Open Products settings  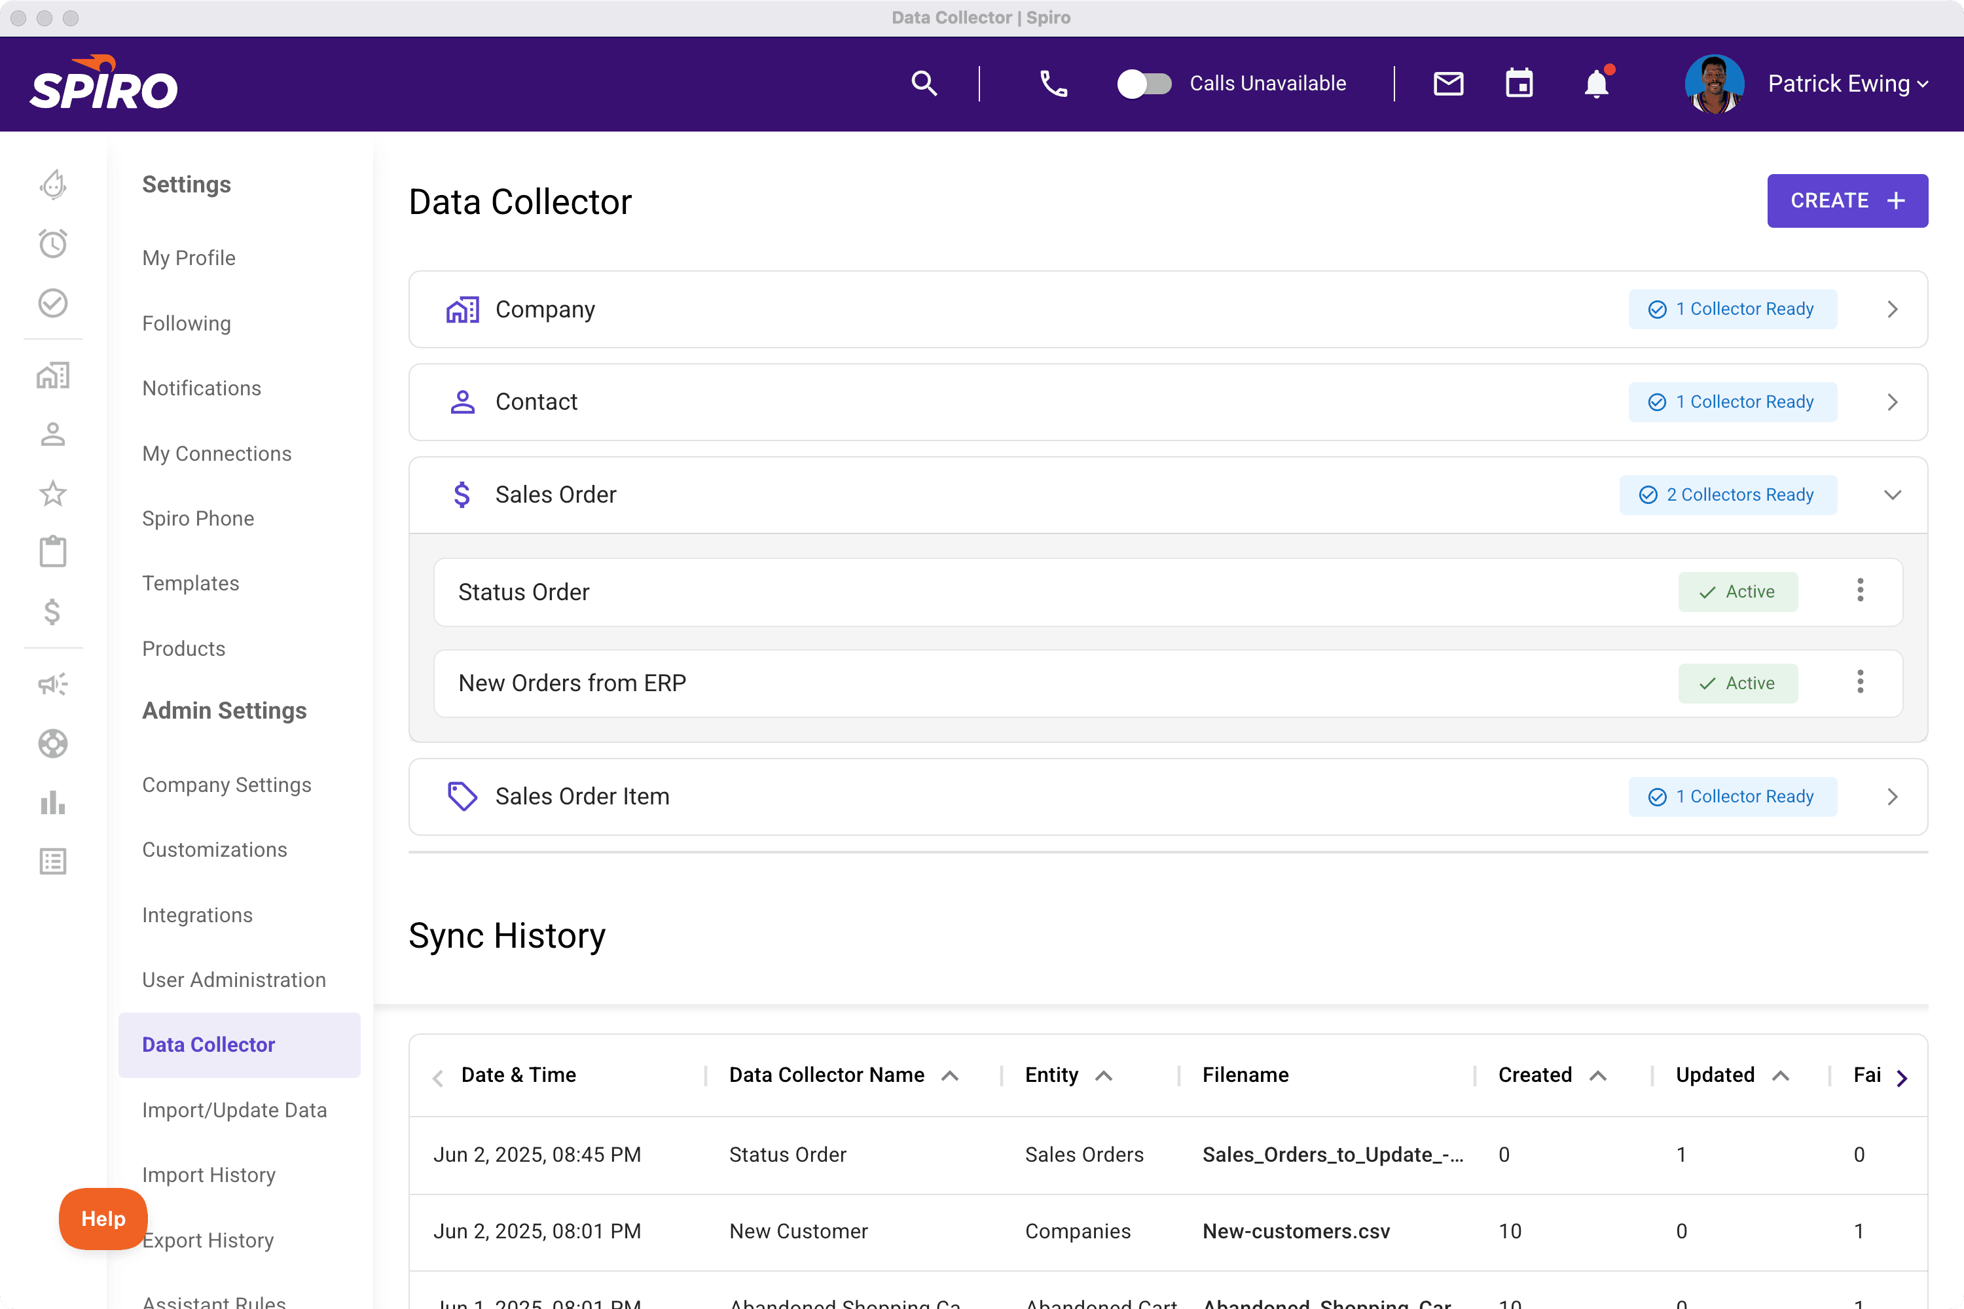184,649
